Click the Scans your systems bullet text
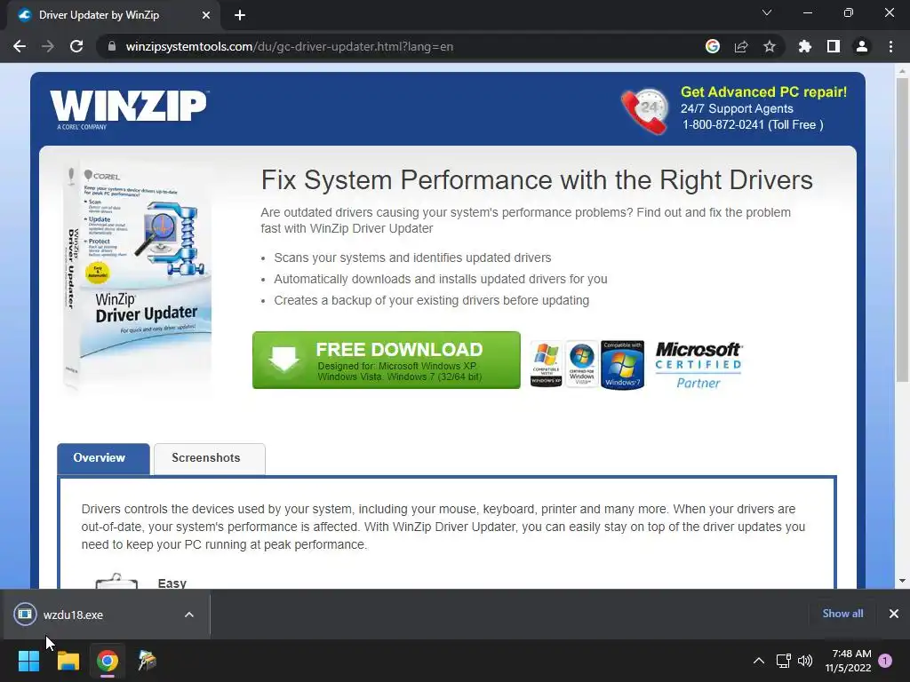910x682 pixels. point(412,258)
